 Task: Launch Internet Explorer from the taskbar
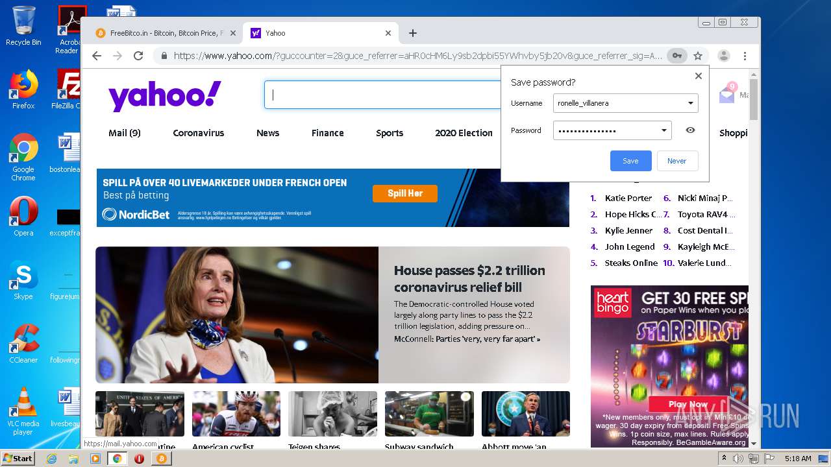pyautogui.click(x=51, y=459)
